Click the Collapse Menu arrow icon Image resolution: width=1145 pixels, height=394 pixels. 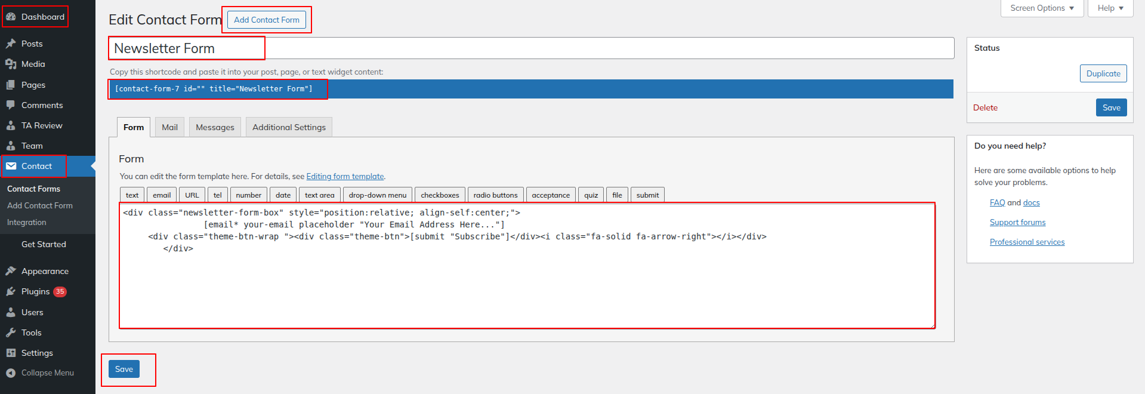[11, 373]
